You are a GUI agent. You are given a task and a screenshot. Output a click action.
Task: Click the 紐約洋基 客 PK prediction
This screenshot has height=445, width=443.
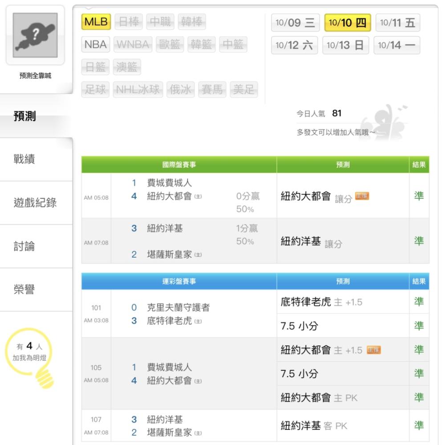tap(313, 426)
